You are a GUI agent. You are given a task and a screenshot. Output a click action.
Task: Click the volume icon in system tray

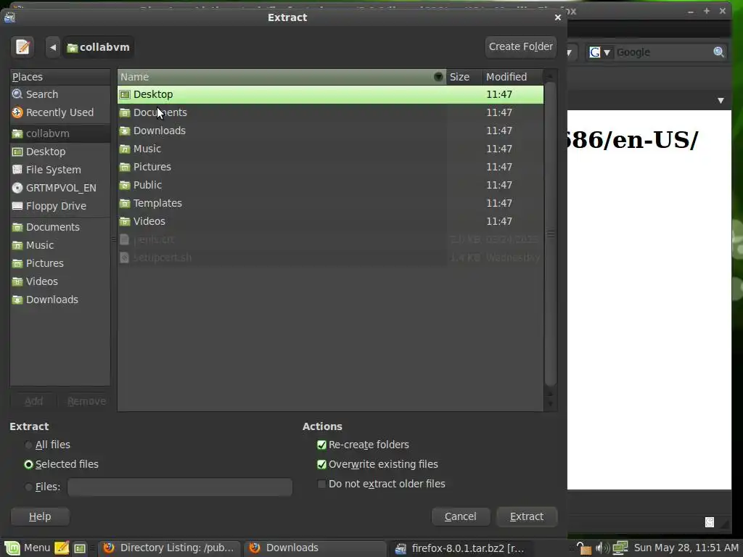[602, 548]
